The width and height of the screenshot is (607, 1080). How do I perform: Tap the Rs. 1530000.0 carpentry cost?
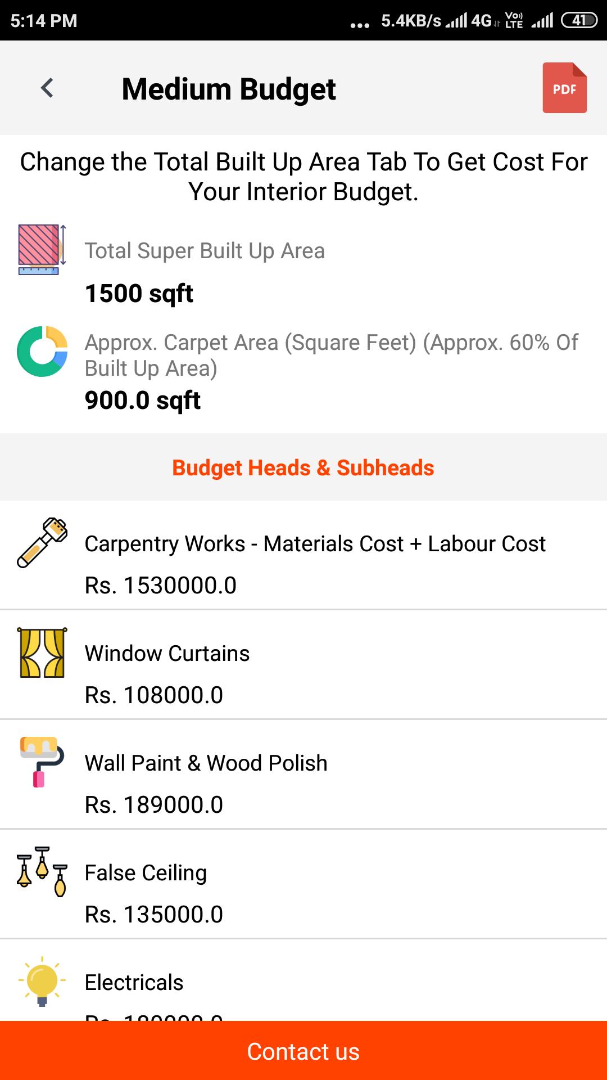tap(160, 586)
